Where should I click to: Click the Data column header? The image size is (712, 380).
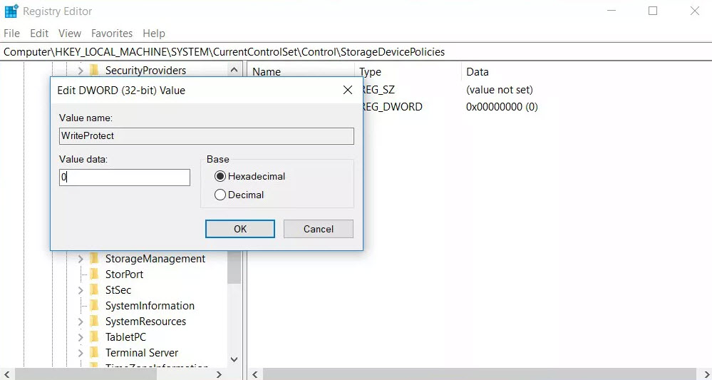click(478, 72)
